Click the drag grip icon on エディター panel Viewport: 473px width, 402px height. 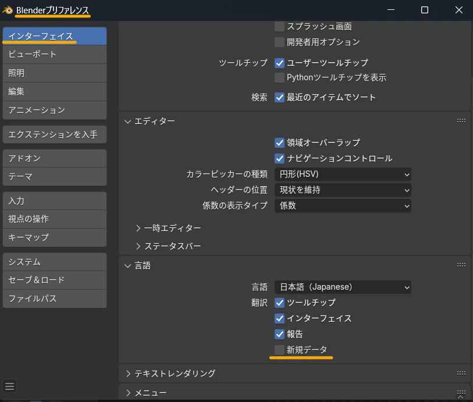coord(461,121)
